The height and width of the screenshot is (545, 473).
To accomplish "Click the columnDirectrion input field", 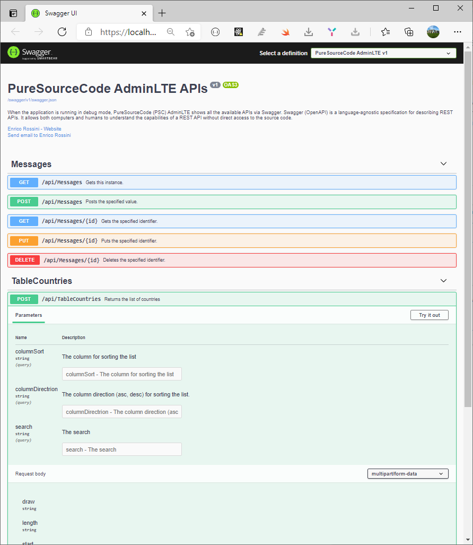I will [122, 411].
